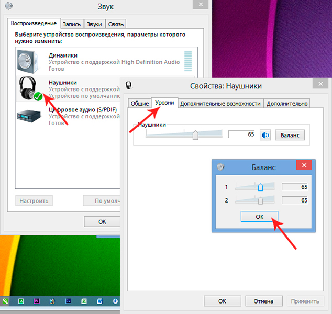
Task: Select the Динамики speaker device icon
Action: tap(28, 60)
